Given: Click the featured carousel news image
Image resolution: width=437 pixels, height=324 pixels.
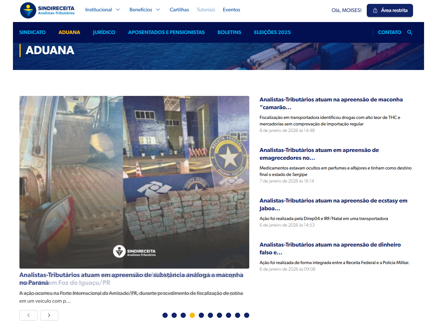Looking at the screenshot, I should 134,182.
